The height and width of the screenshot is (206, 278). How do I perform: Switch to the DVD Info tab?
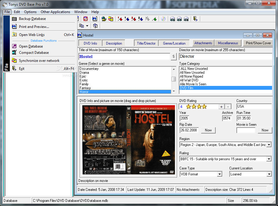tap(90, 43)
